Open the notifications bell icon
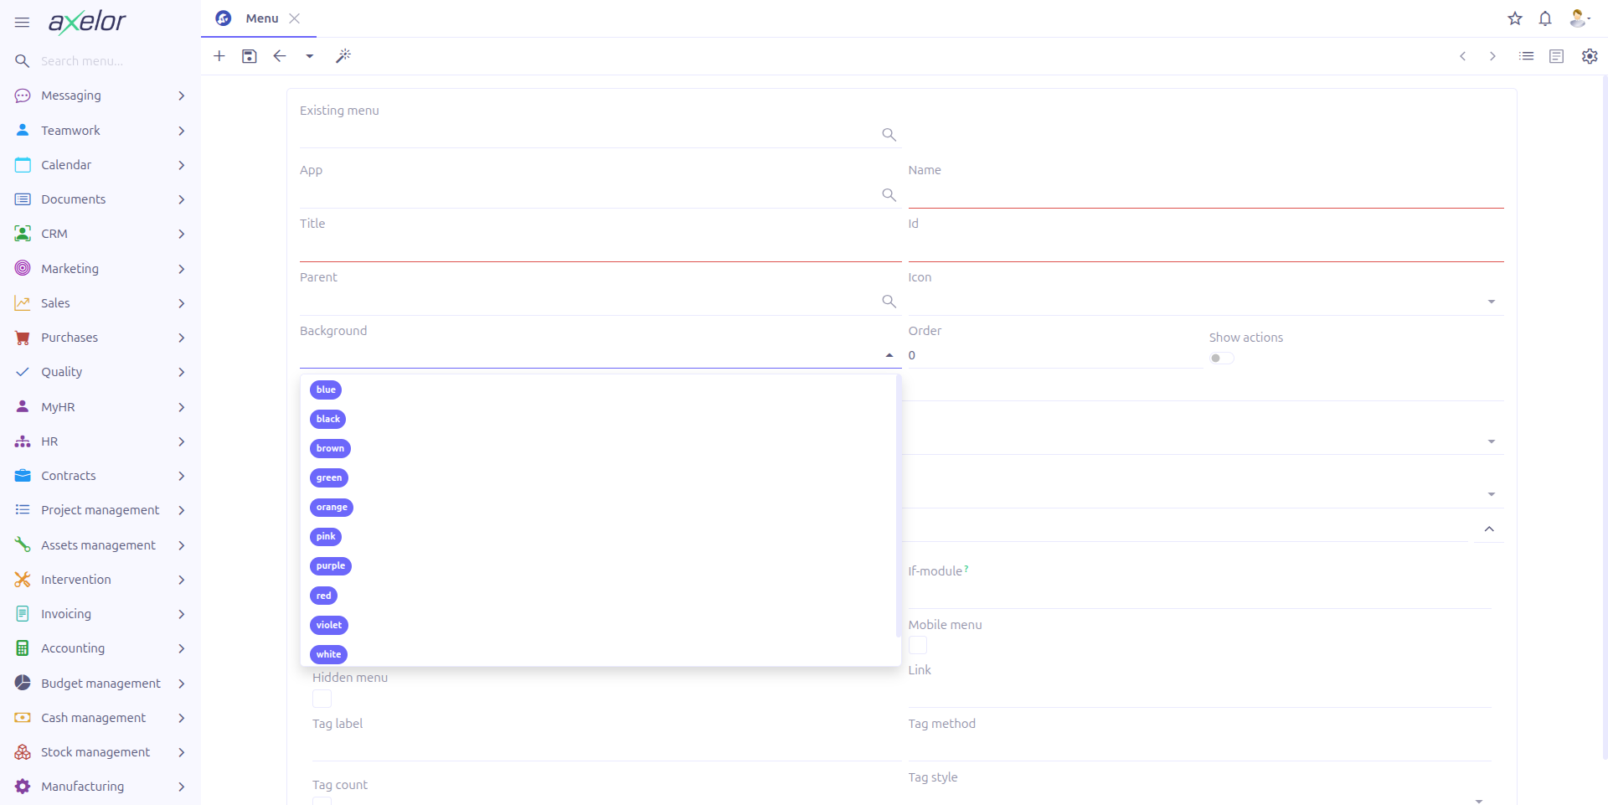The height and width of the screenshot is (805, 1608). [1545, 18]
